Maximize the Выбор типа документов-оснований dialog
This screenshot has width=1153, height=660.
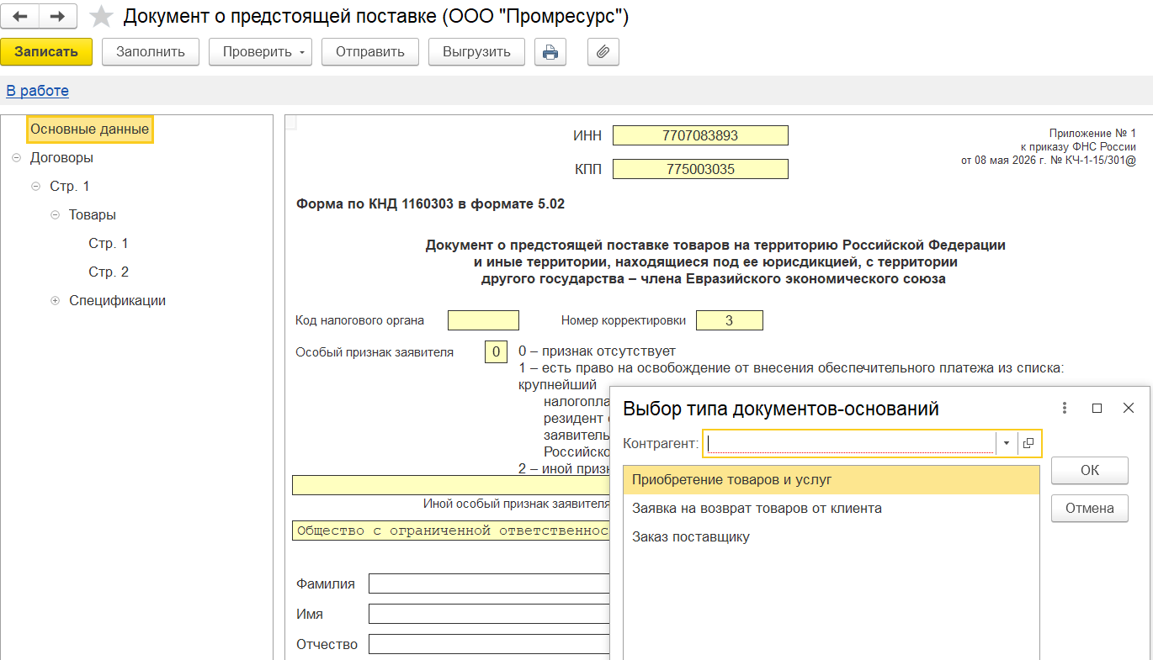coord(1097,408)
